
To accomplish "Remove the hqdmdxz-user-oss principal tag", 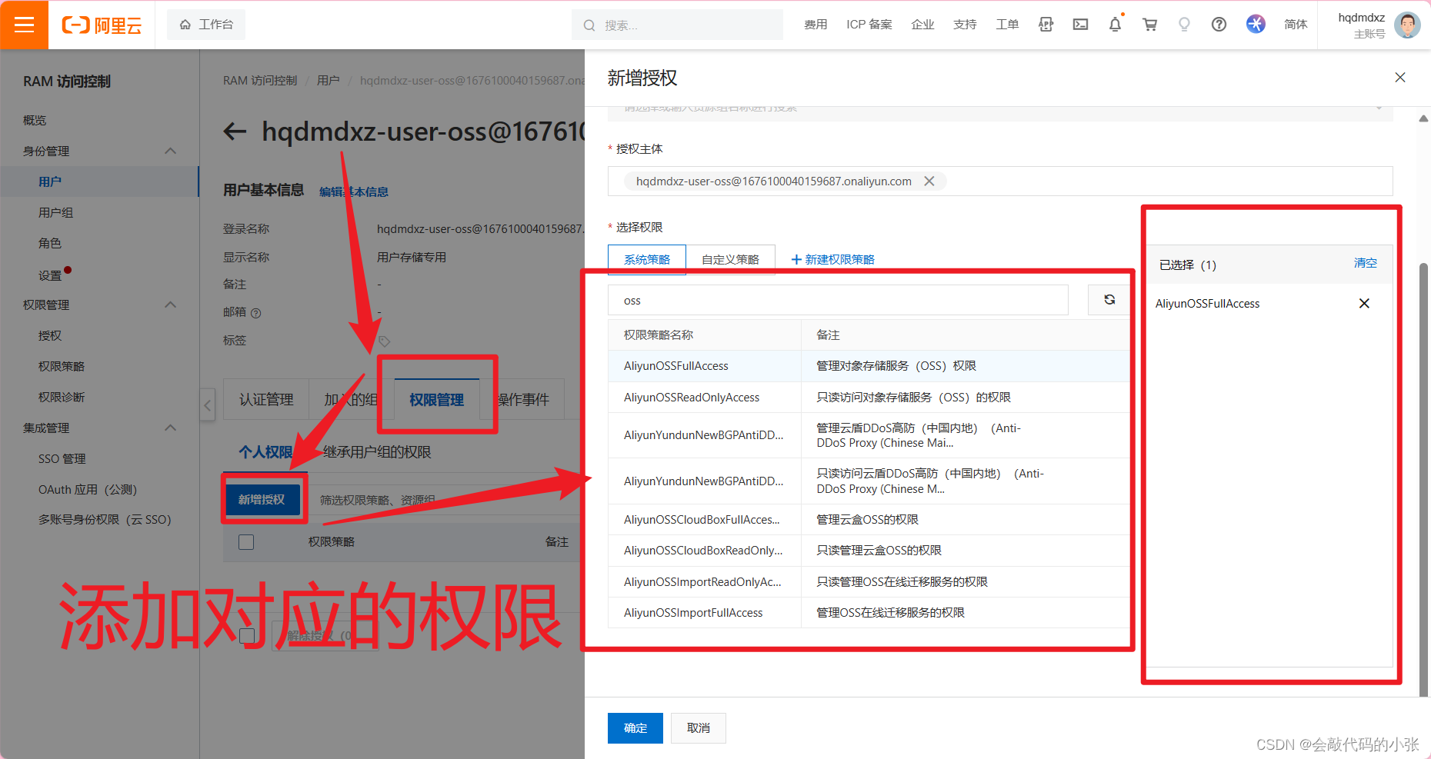I will 929,181.
